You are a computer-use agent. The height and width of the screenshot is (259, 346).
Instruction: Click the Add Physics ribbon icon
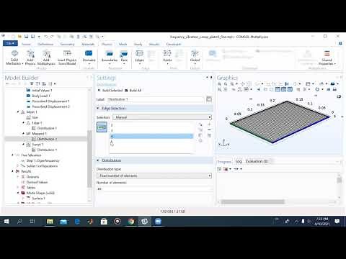(x=30, y=58)
